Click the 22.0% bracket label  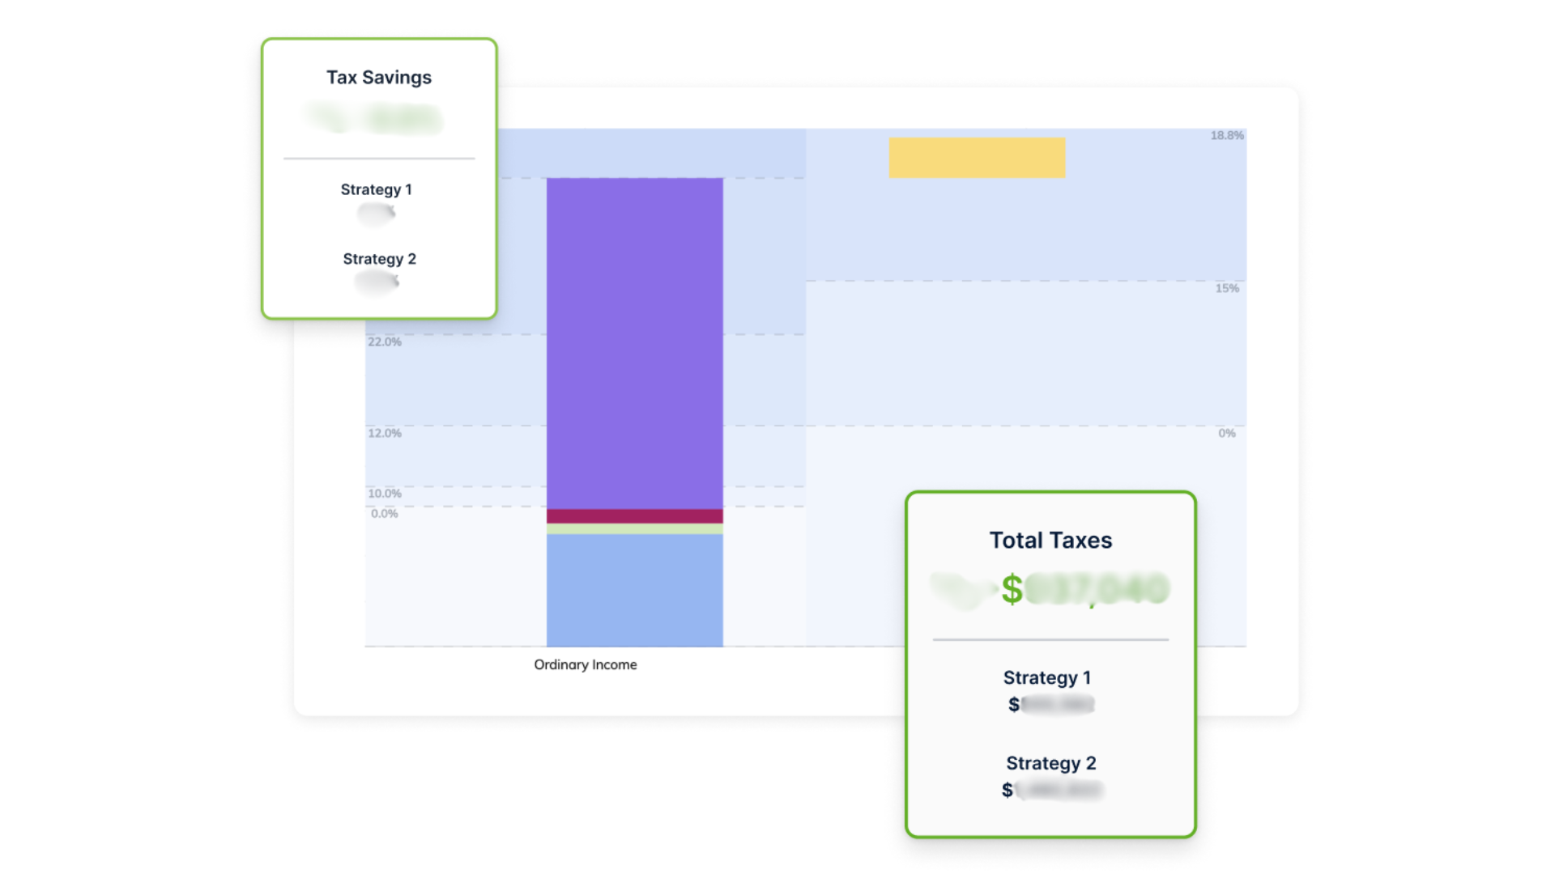click(x=385, y=342)
